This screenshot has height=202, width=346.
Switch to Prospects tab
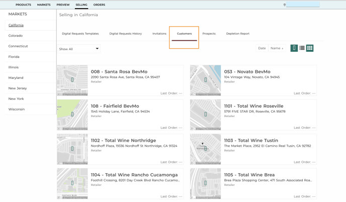[x=209, y=34]
